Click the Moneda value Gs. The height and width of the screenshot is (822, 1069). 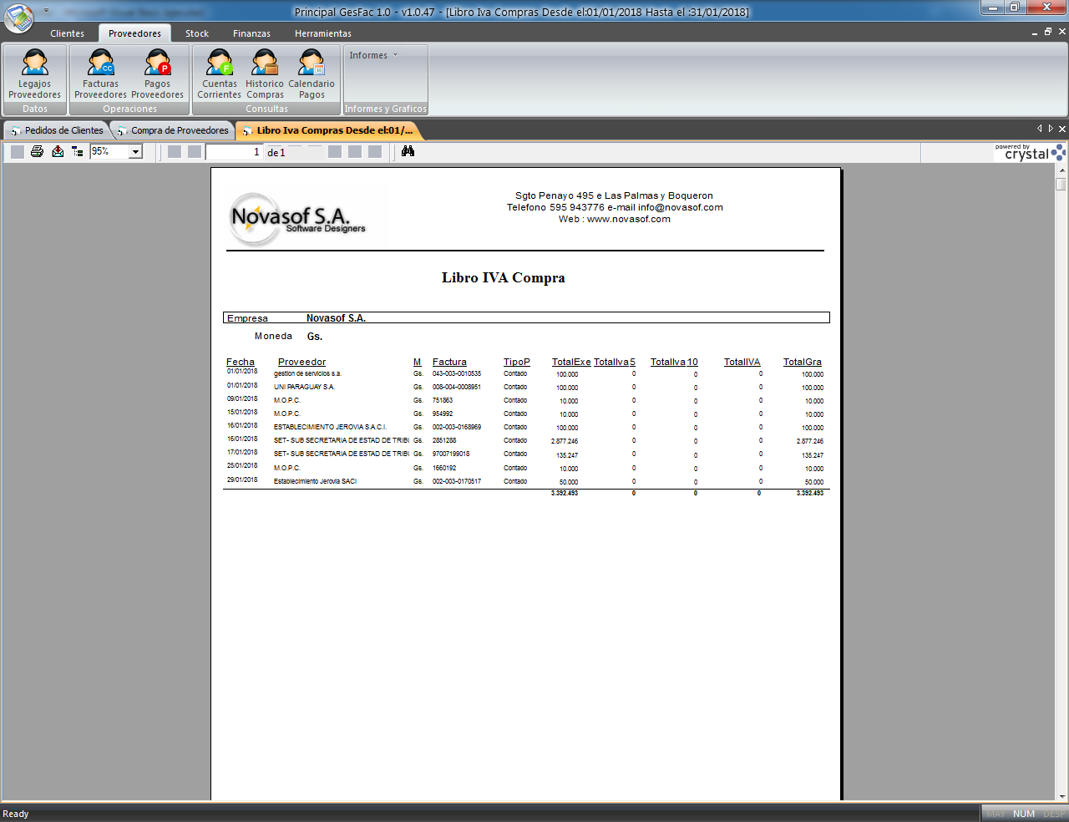(315, 337)
